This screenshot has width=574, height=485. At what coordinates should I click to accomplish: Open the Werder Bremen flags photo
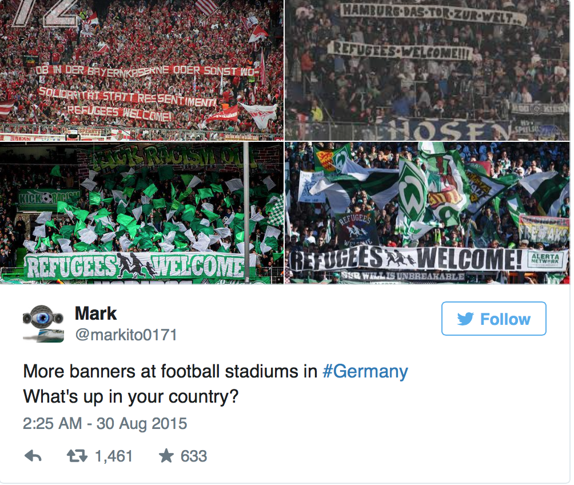[x=428, y=213]
